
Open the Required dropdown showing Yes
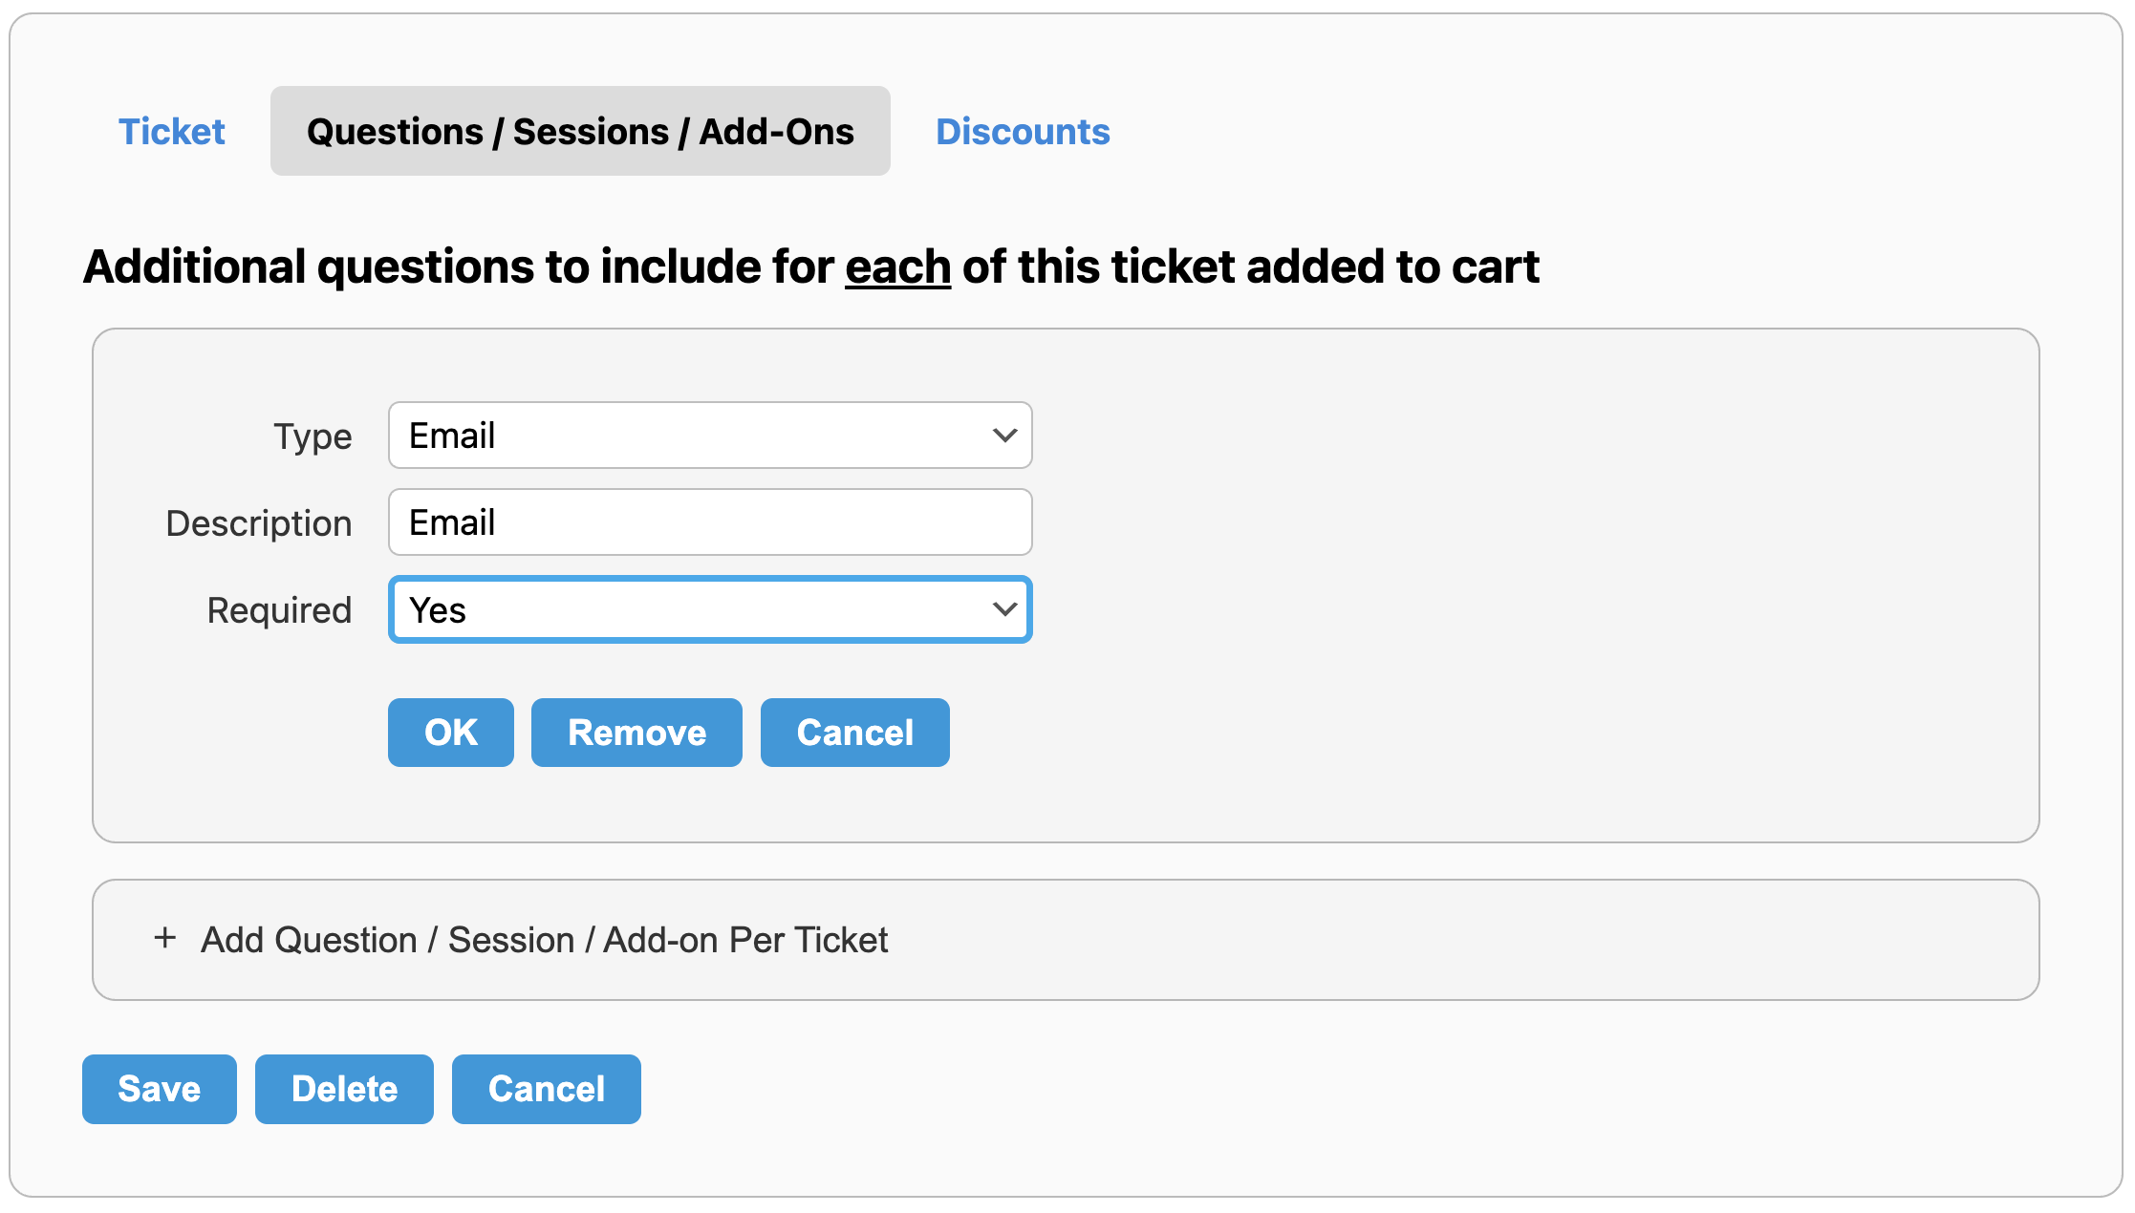coord(709,609)
